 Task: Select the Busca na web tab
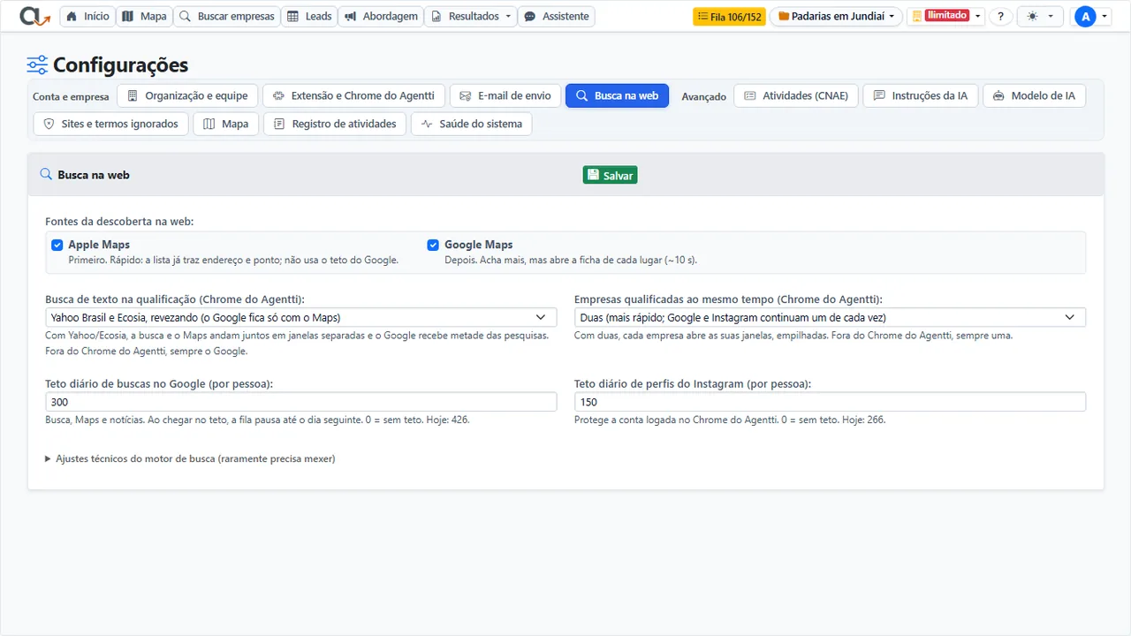tap(617, 95)
